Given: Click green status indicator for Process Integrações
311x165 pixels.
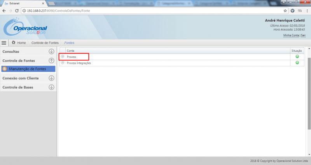Looking at the screenshot, I should tap(297, 63).
